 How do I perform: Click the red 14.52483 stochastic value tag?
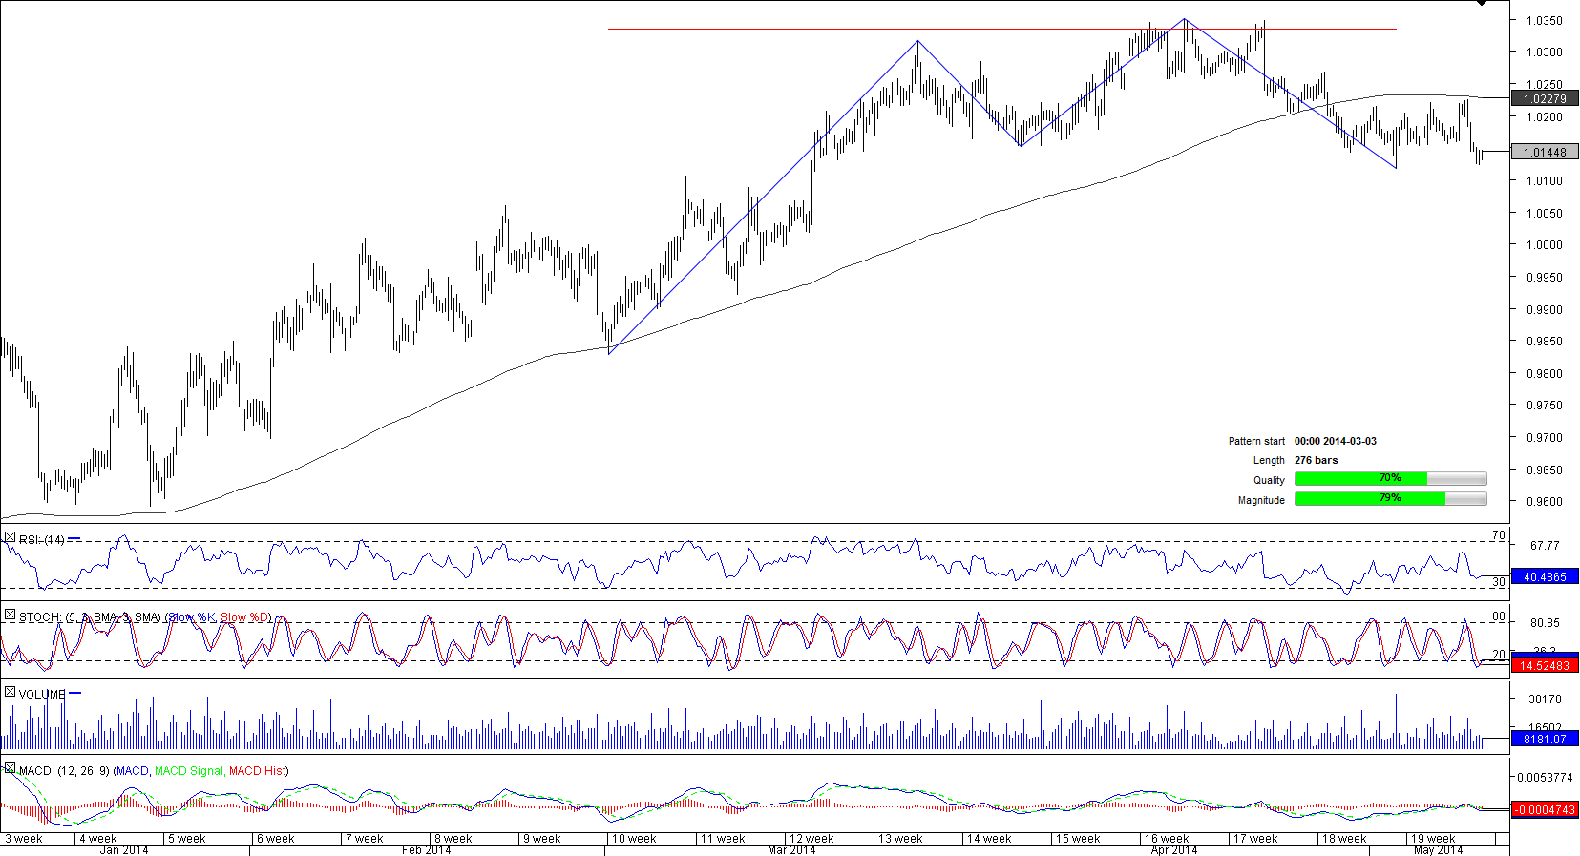pyautogui.click(x=1545, y=666)
